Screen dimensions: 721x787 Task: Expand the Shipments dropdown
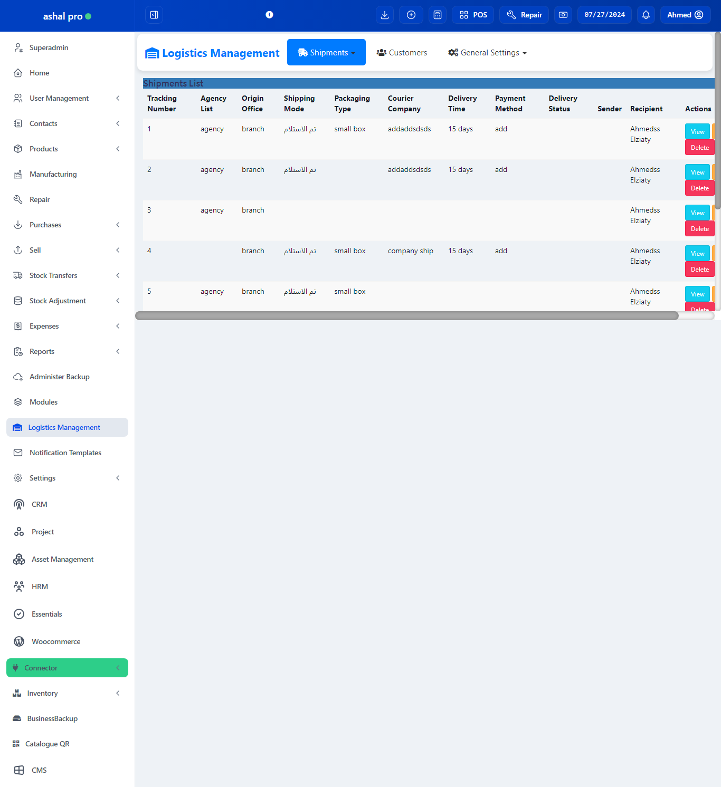[326, 53]
